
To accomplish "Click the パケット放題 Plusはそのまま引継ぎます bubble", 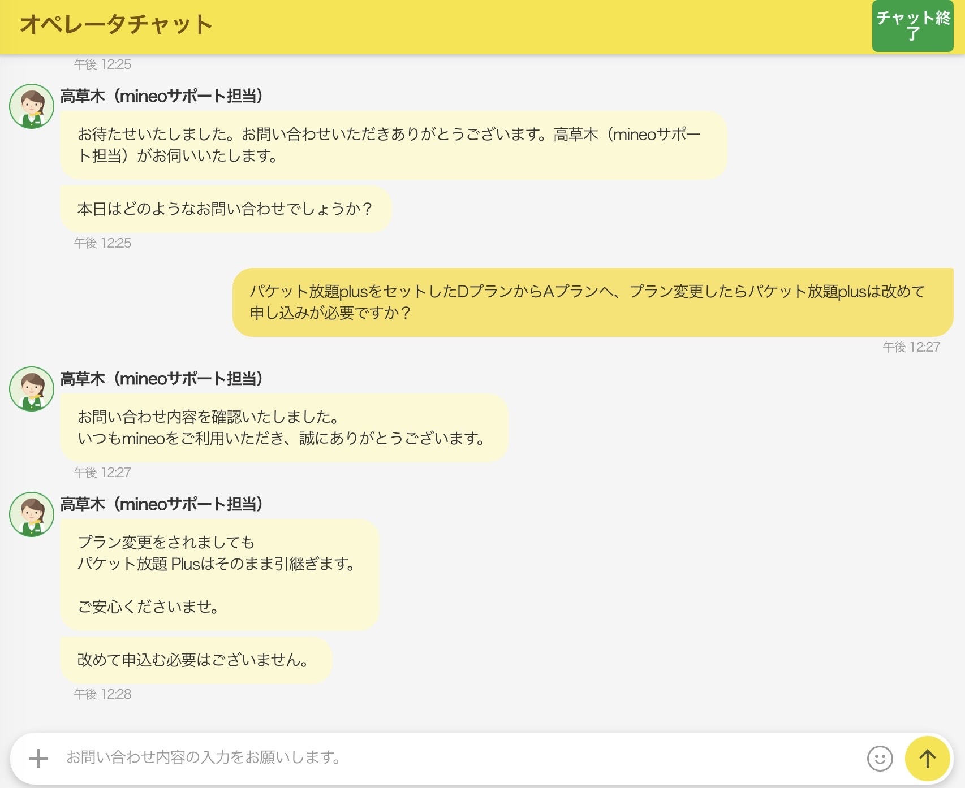I will pyautogui.click(x=219, y=574).
